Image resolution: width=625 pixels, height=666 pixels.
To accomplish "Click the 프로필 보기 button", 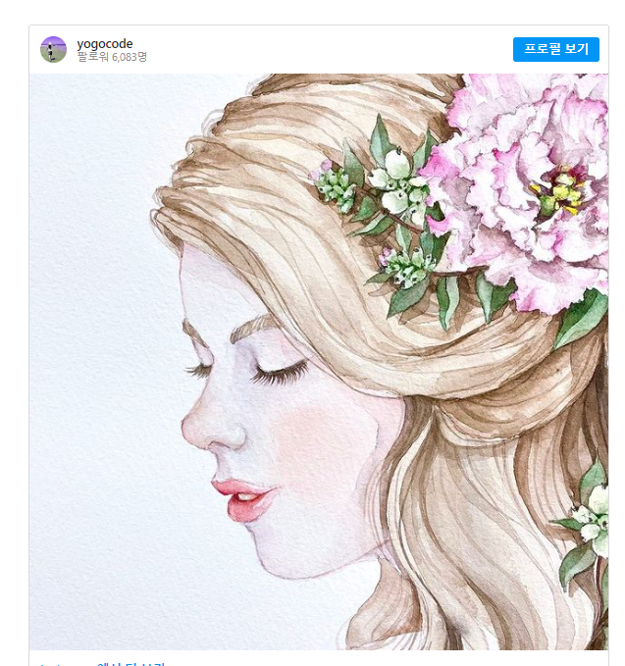I will (555, 49).
